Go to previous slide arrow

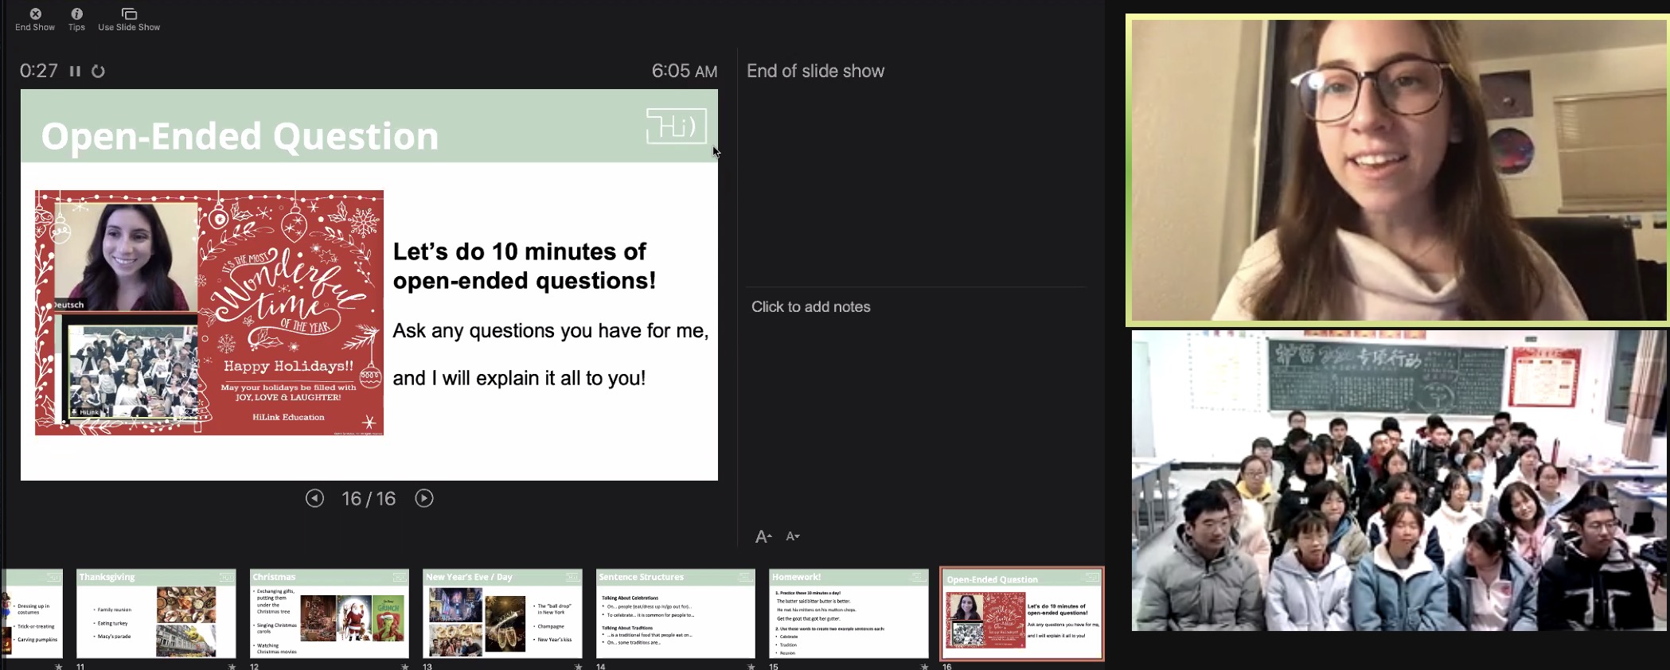(314, 498)
